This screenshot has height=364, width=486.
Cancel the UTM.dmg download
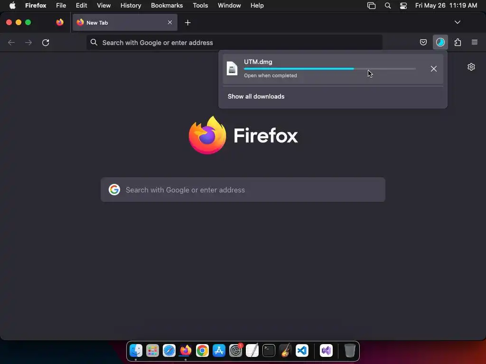click(434, 69)
